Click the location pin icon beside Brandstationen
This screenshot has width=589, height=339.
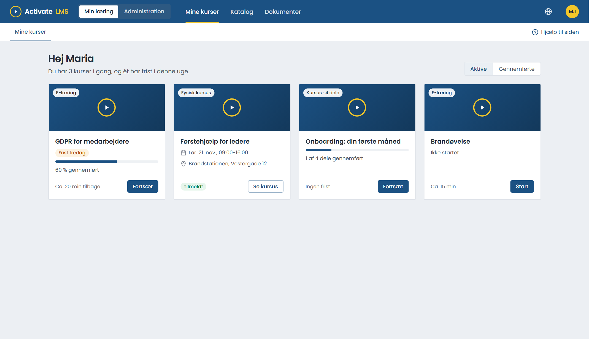tap(183, 164)
